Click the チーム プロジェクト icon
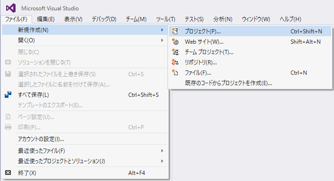 (x=175, y=52)
